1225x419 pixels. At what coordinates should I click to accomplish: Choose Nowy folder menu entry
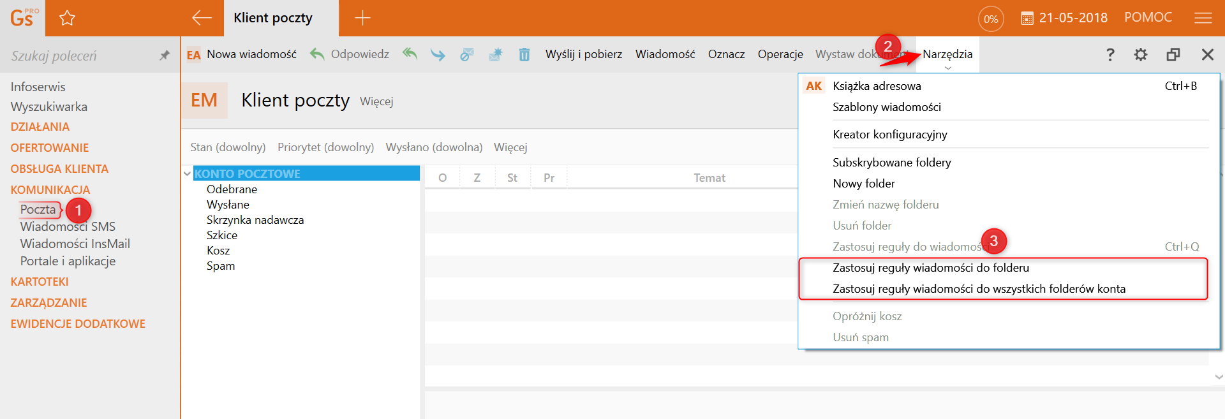[864, 184]
